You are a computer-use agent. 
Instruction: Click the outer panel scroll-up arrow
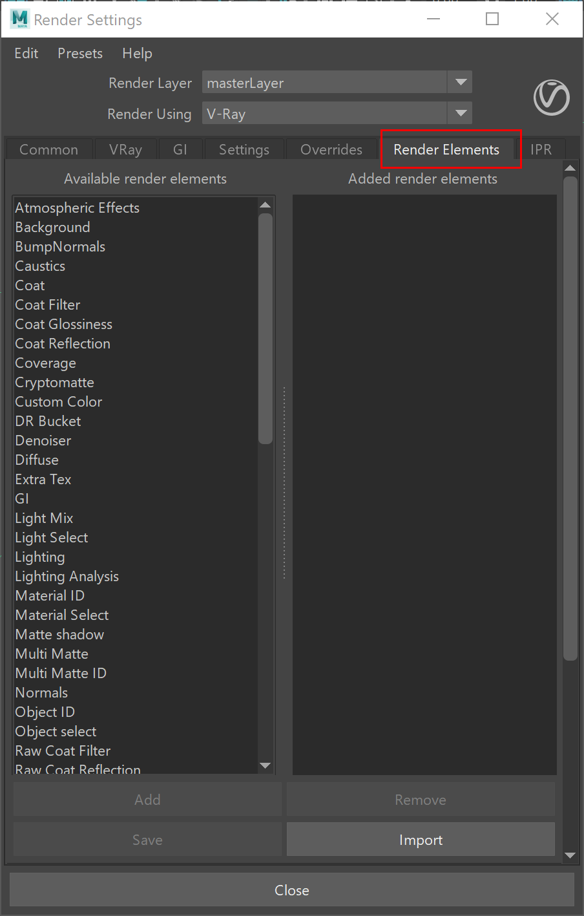click(570, 168)
